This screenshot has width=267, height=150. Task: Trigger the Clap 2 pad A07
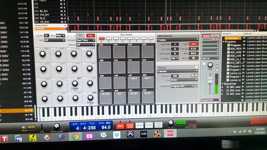pos(133,82)
